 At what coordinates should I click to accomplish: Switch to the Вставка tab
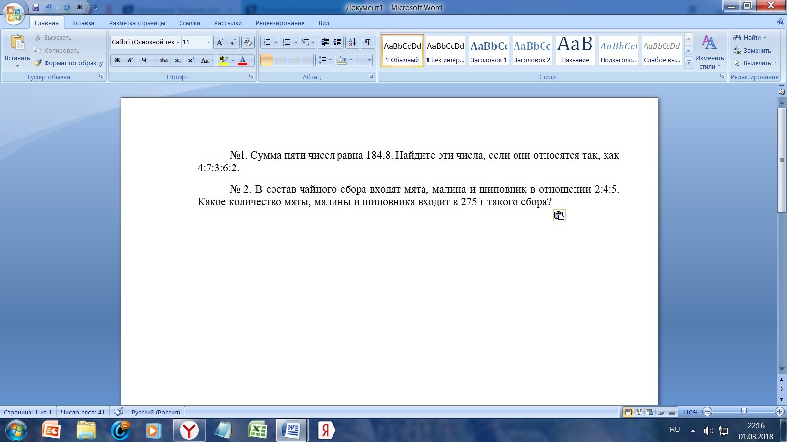coord(83,23)
